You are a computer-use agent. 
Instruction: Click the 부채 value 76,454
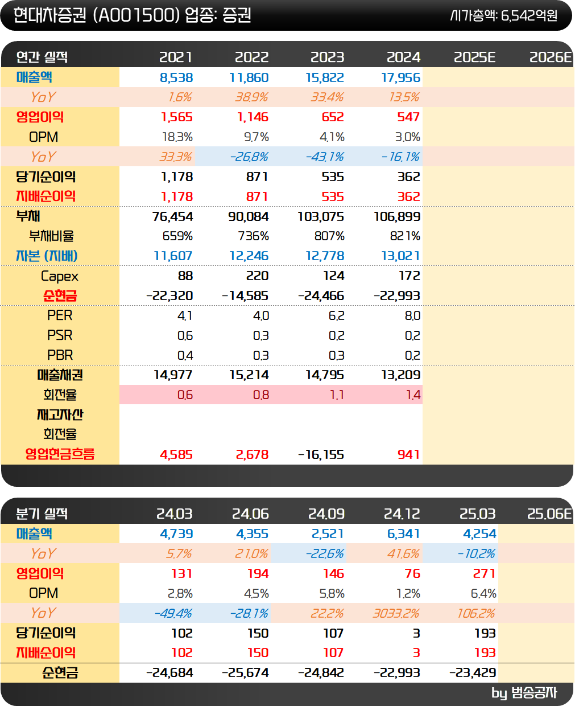(x=173, y=216)
